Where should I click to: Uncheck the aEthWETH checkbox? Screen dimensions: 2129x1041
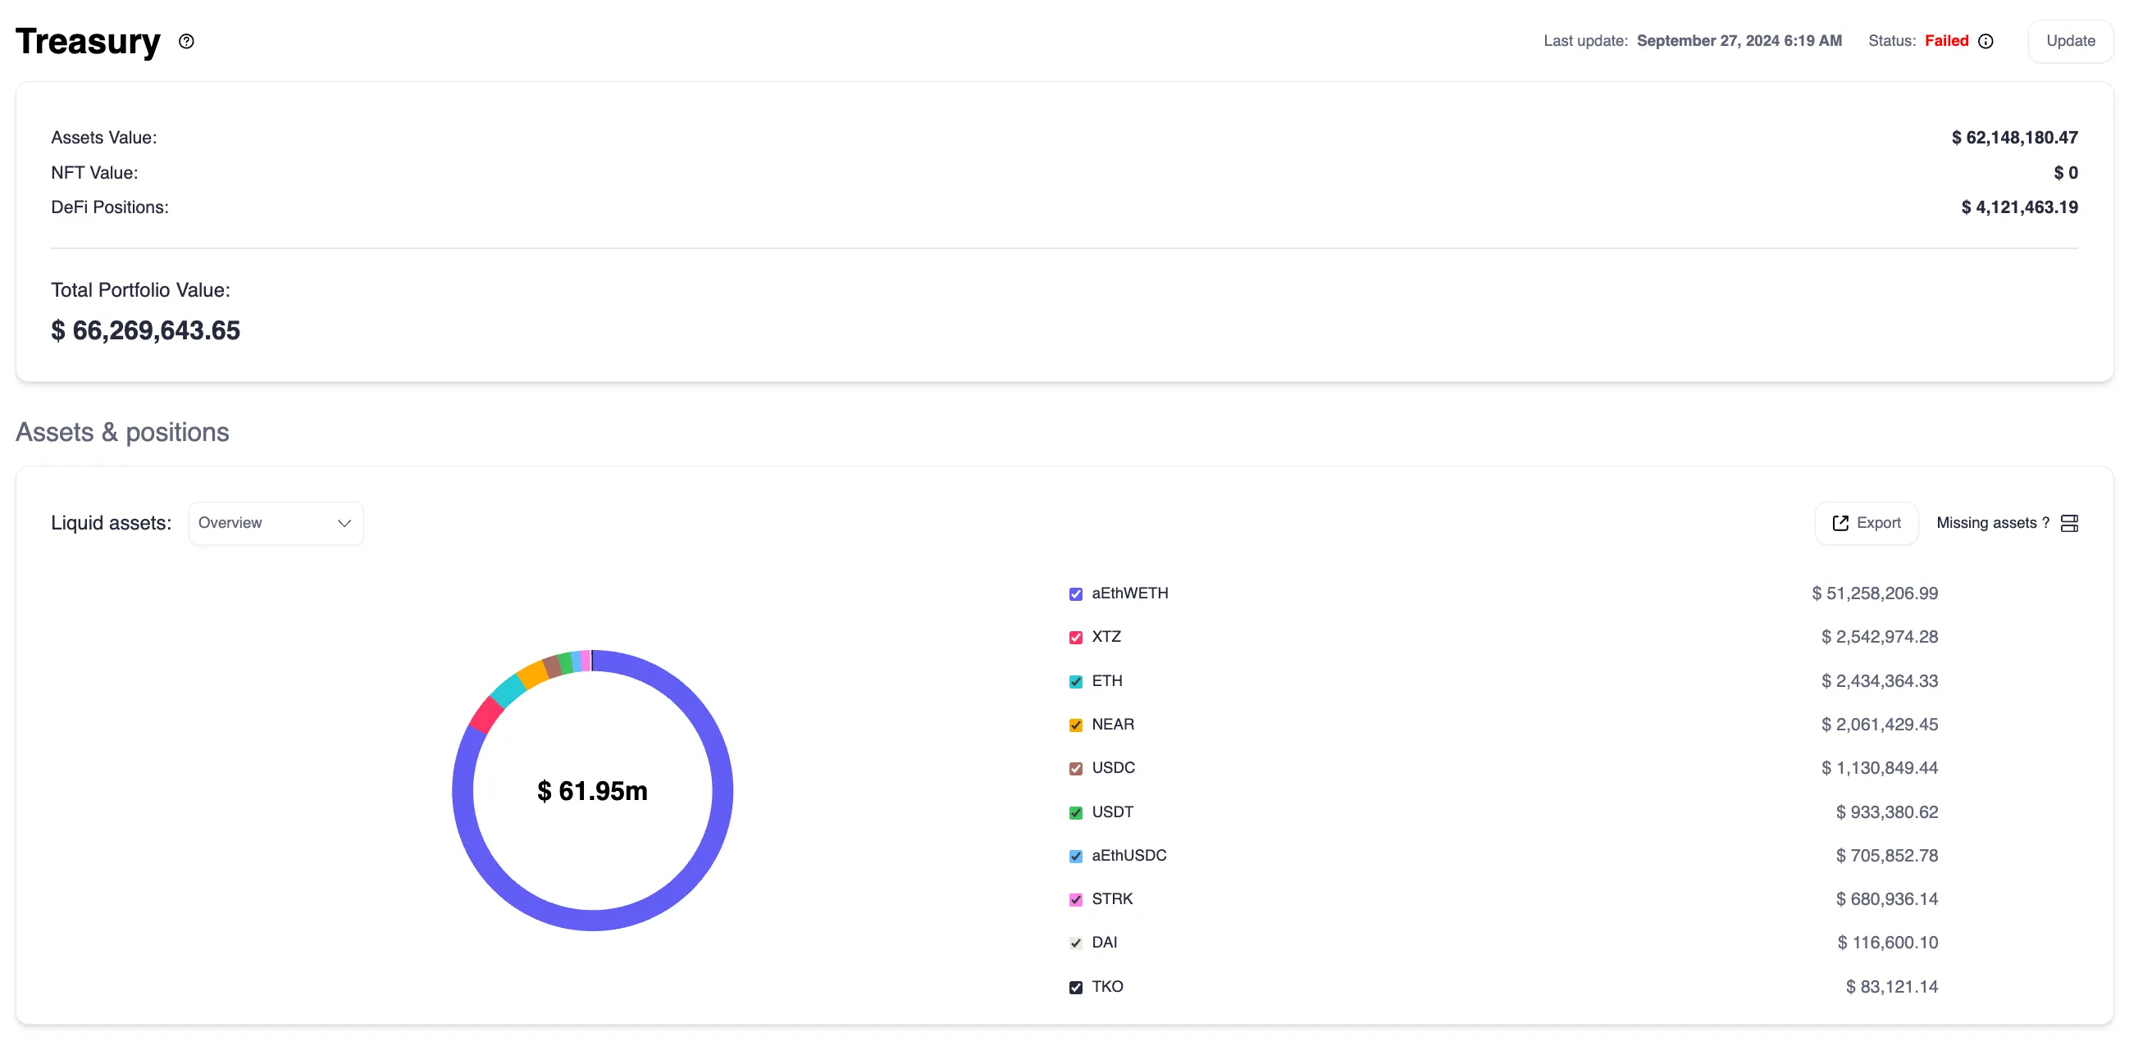coord(1075,594)
